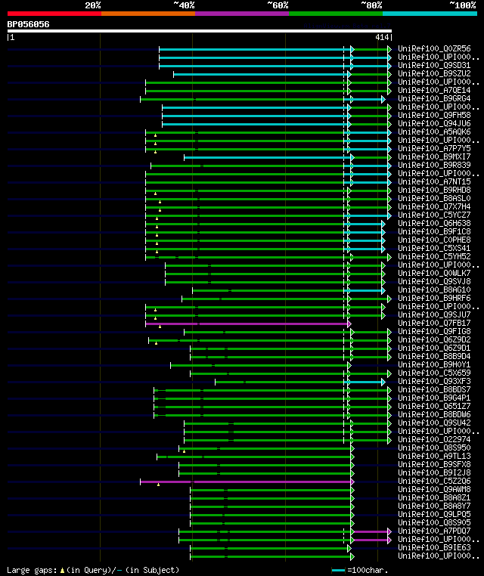The width and height of the screenshot is (484, 576).
Task: Select hit UniRef100_B8B9D4
Action: tap(434, 357)
